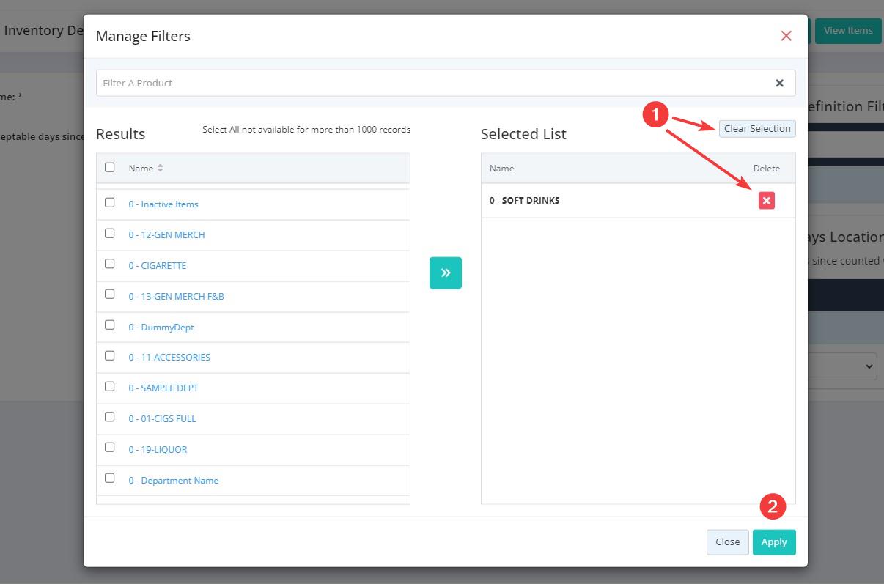Check the 0 - Department Name box
The width and height of the screenshot is (884, 584).
110,478
